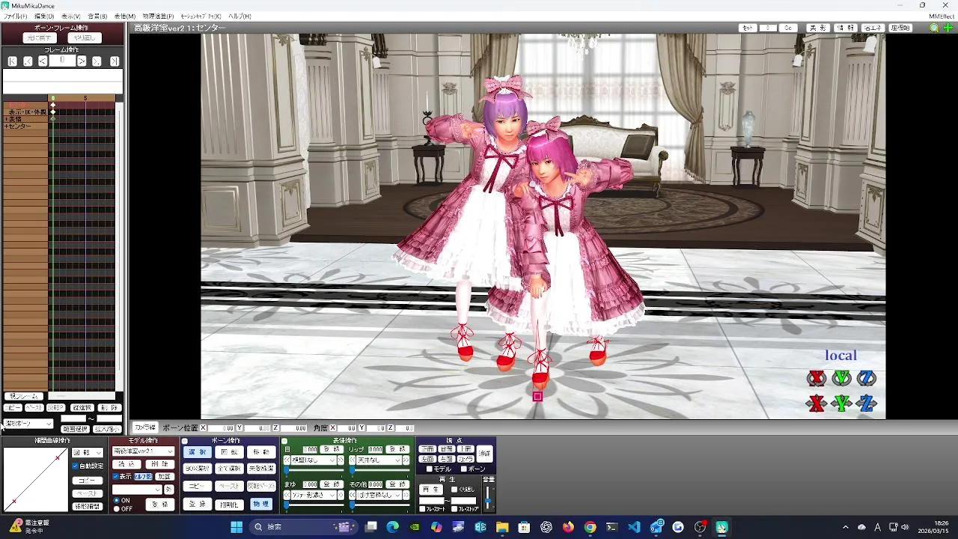Go to previous keyframe .< button
Viewport: 958px width, 539px height.
coord(28,61)
